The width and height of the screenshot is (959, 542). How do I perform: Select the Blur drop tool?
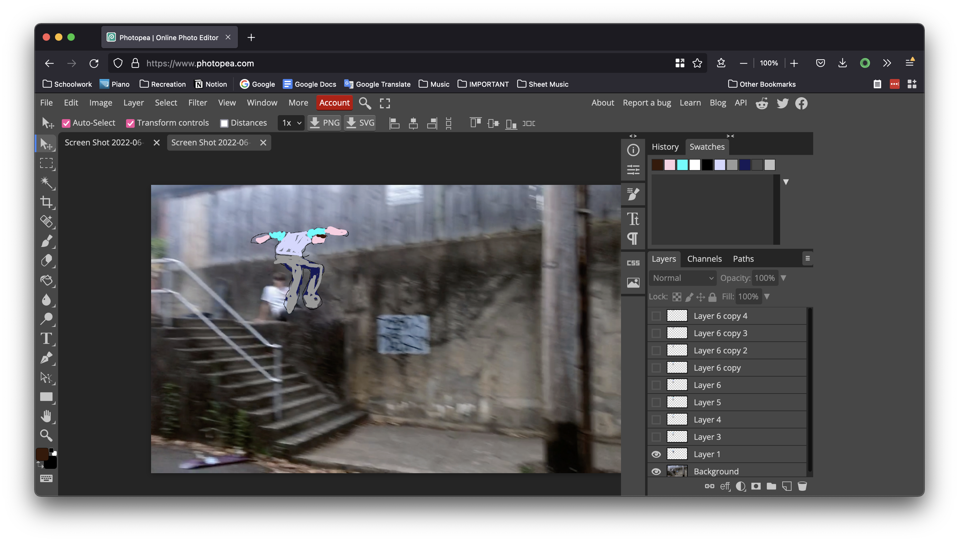[x=47, y=299]
